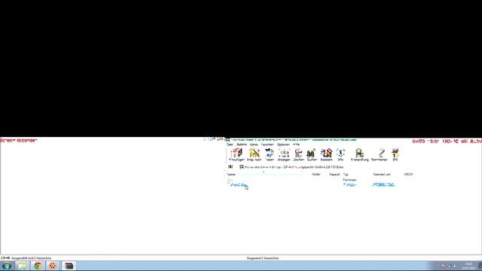Sort the list by the Größe column header

point(316,175)
